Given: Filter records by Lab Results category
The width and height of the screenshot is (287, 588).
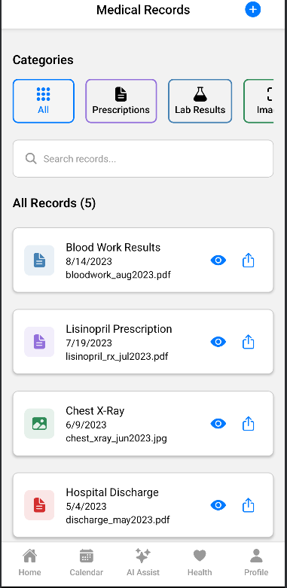Looking at the screenshot, I should click(x=200, y=101).
